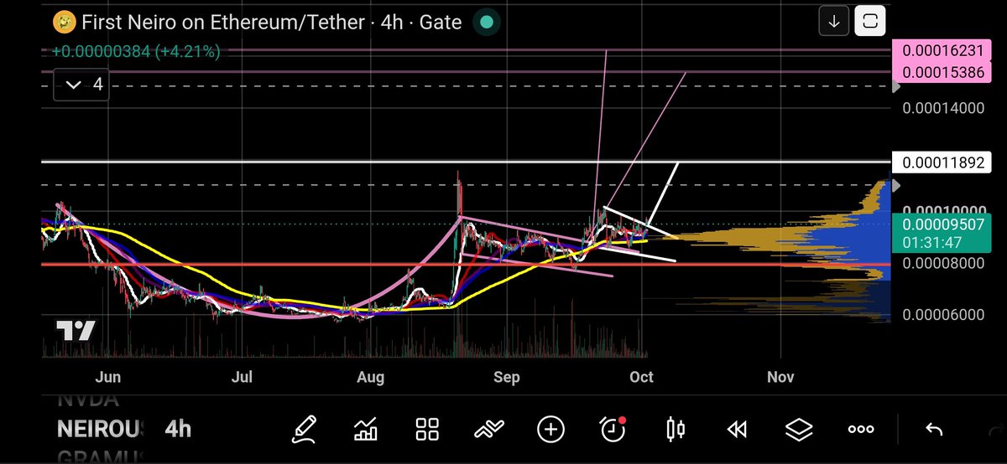Tap the Nov label on time axis
Image resolution: width=1007 pixels, height=464 pixels.
tap(780, 378)
